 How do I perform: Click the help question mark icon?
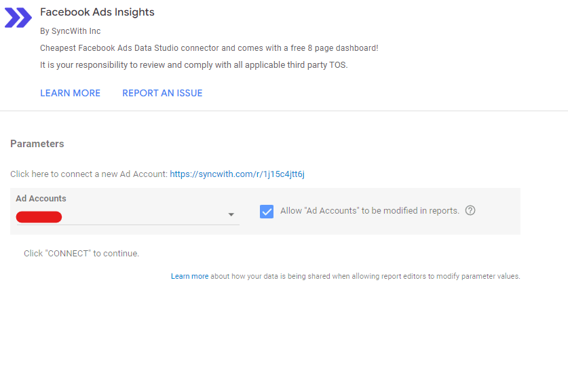point(470,210)
